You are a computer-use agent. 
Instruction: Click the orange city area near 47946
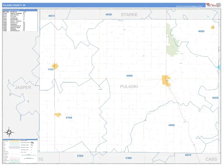coord(58,115)
